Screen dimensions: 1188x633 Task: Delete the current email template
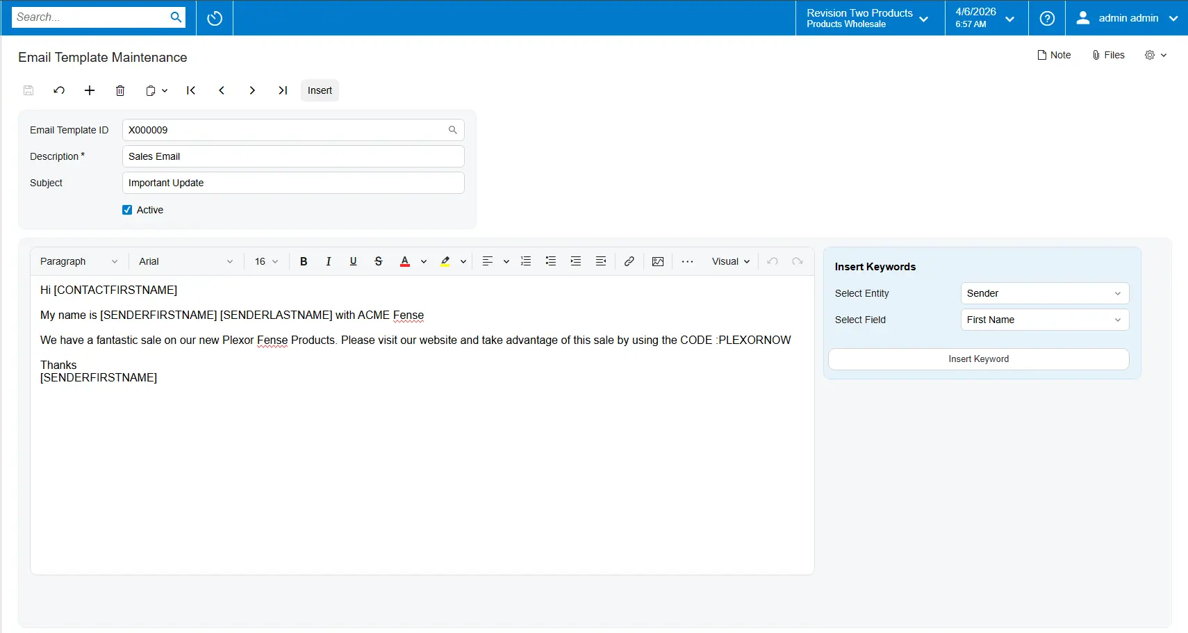pyautogui.click(x=120, y=90)
